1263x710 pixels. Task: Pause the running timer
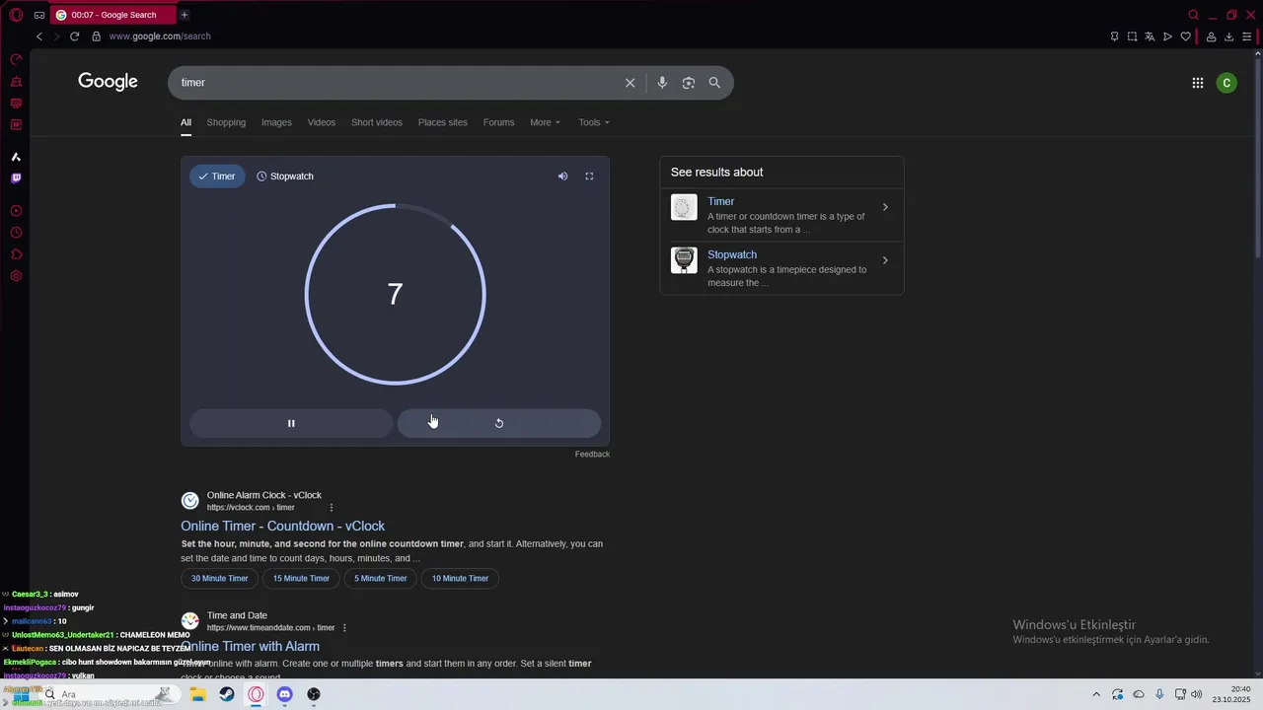point(291,423)
